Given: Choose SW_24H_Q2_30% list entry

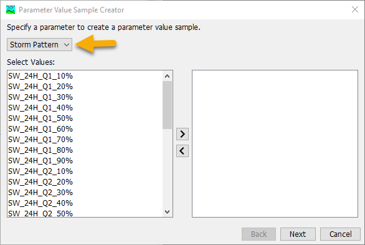Looking at the screenshot, I should [x=85, y=193].
